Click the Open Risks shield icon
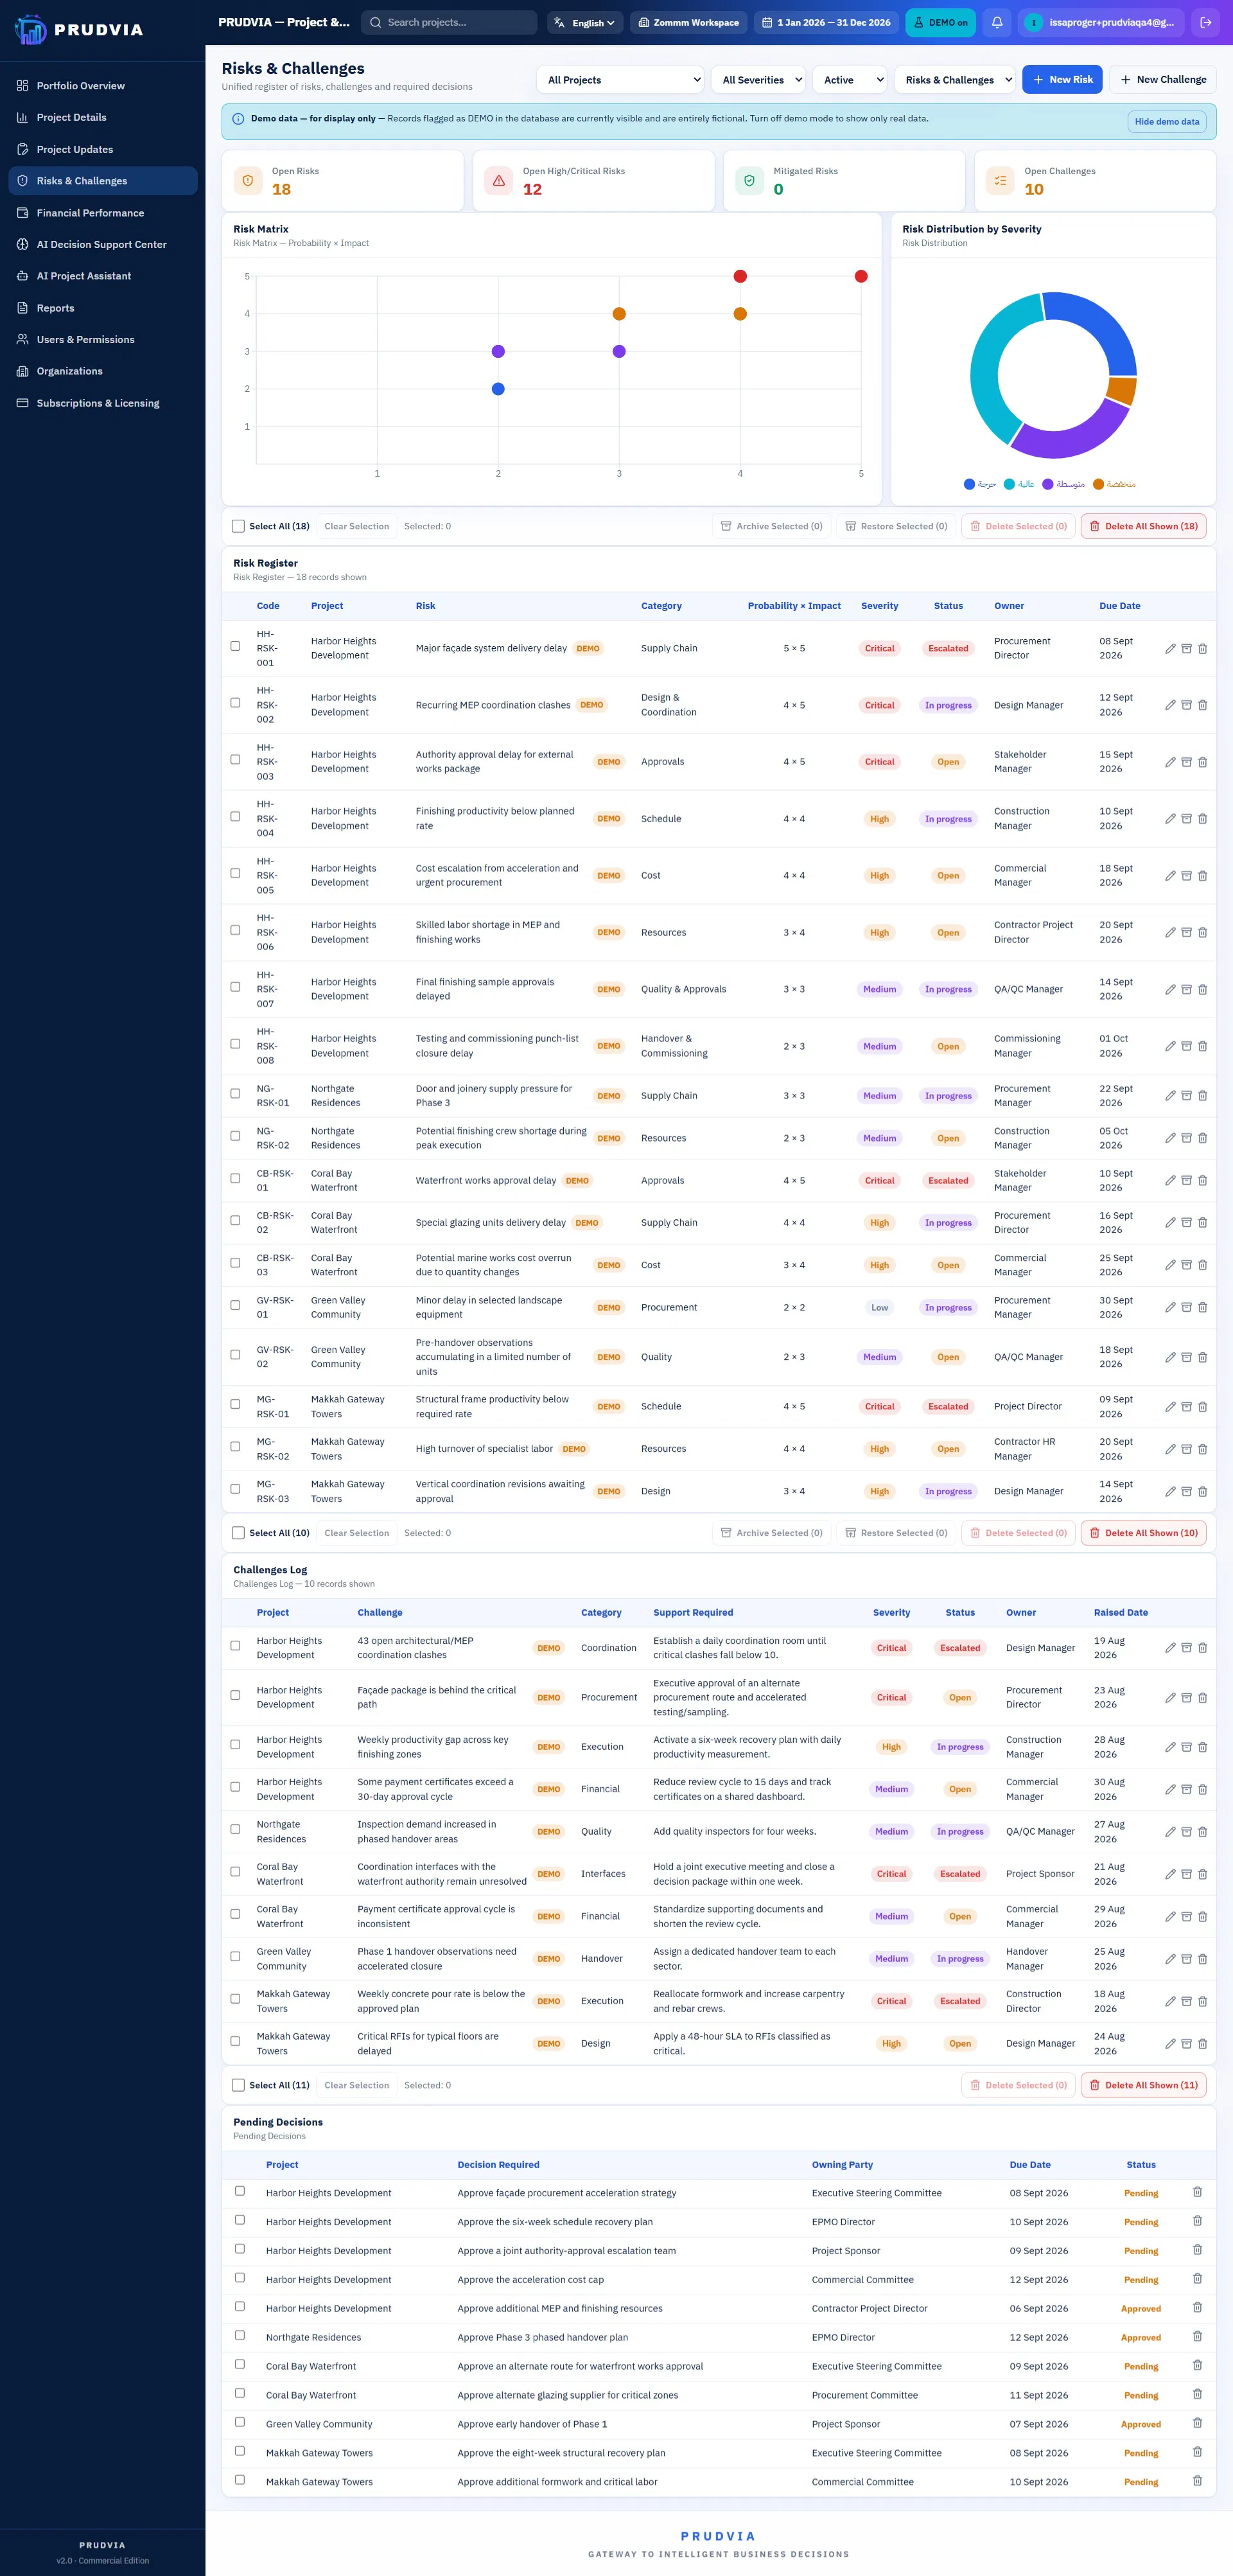 [248, 181]
